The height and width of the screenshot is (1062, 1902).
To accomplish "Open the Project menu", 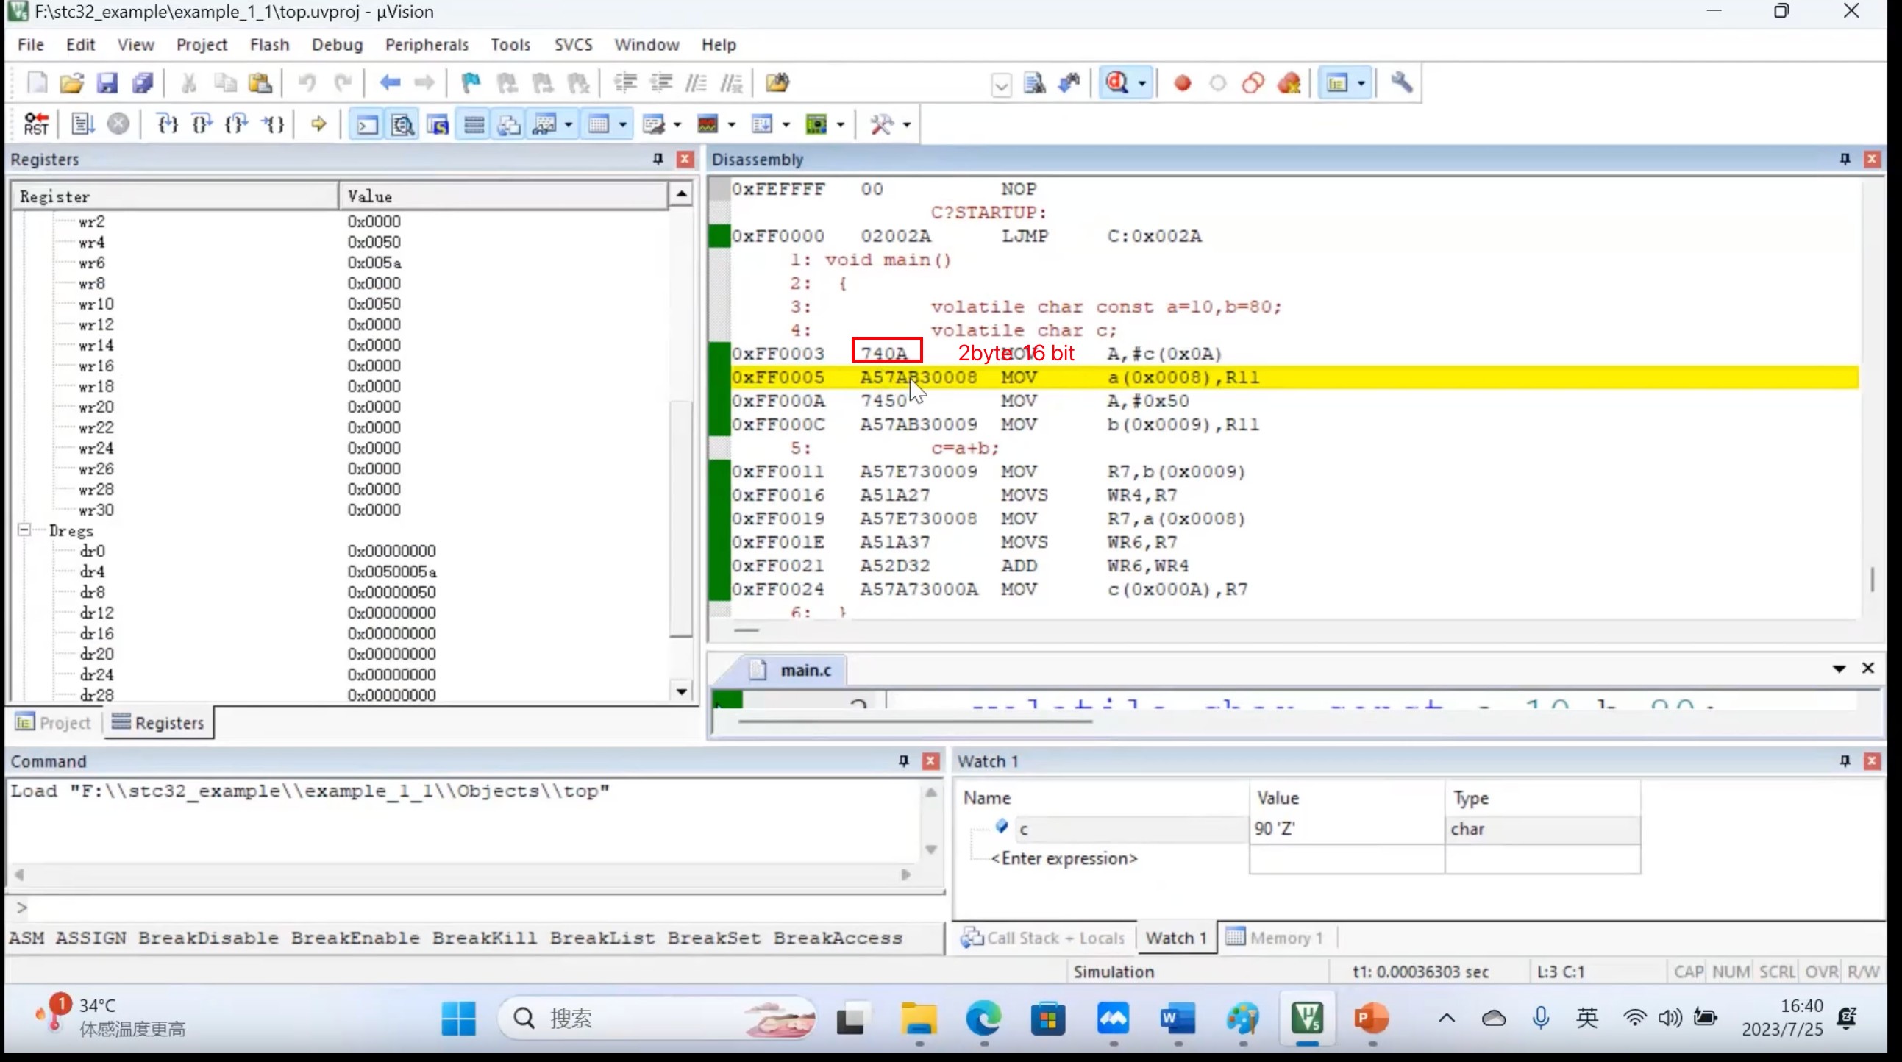I will pyautogui.click(x=202, y=44).
